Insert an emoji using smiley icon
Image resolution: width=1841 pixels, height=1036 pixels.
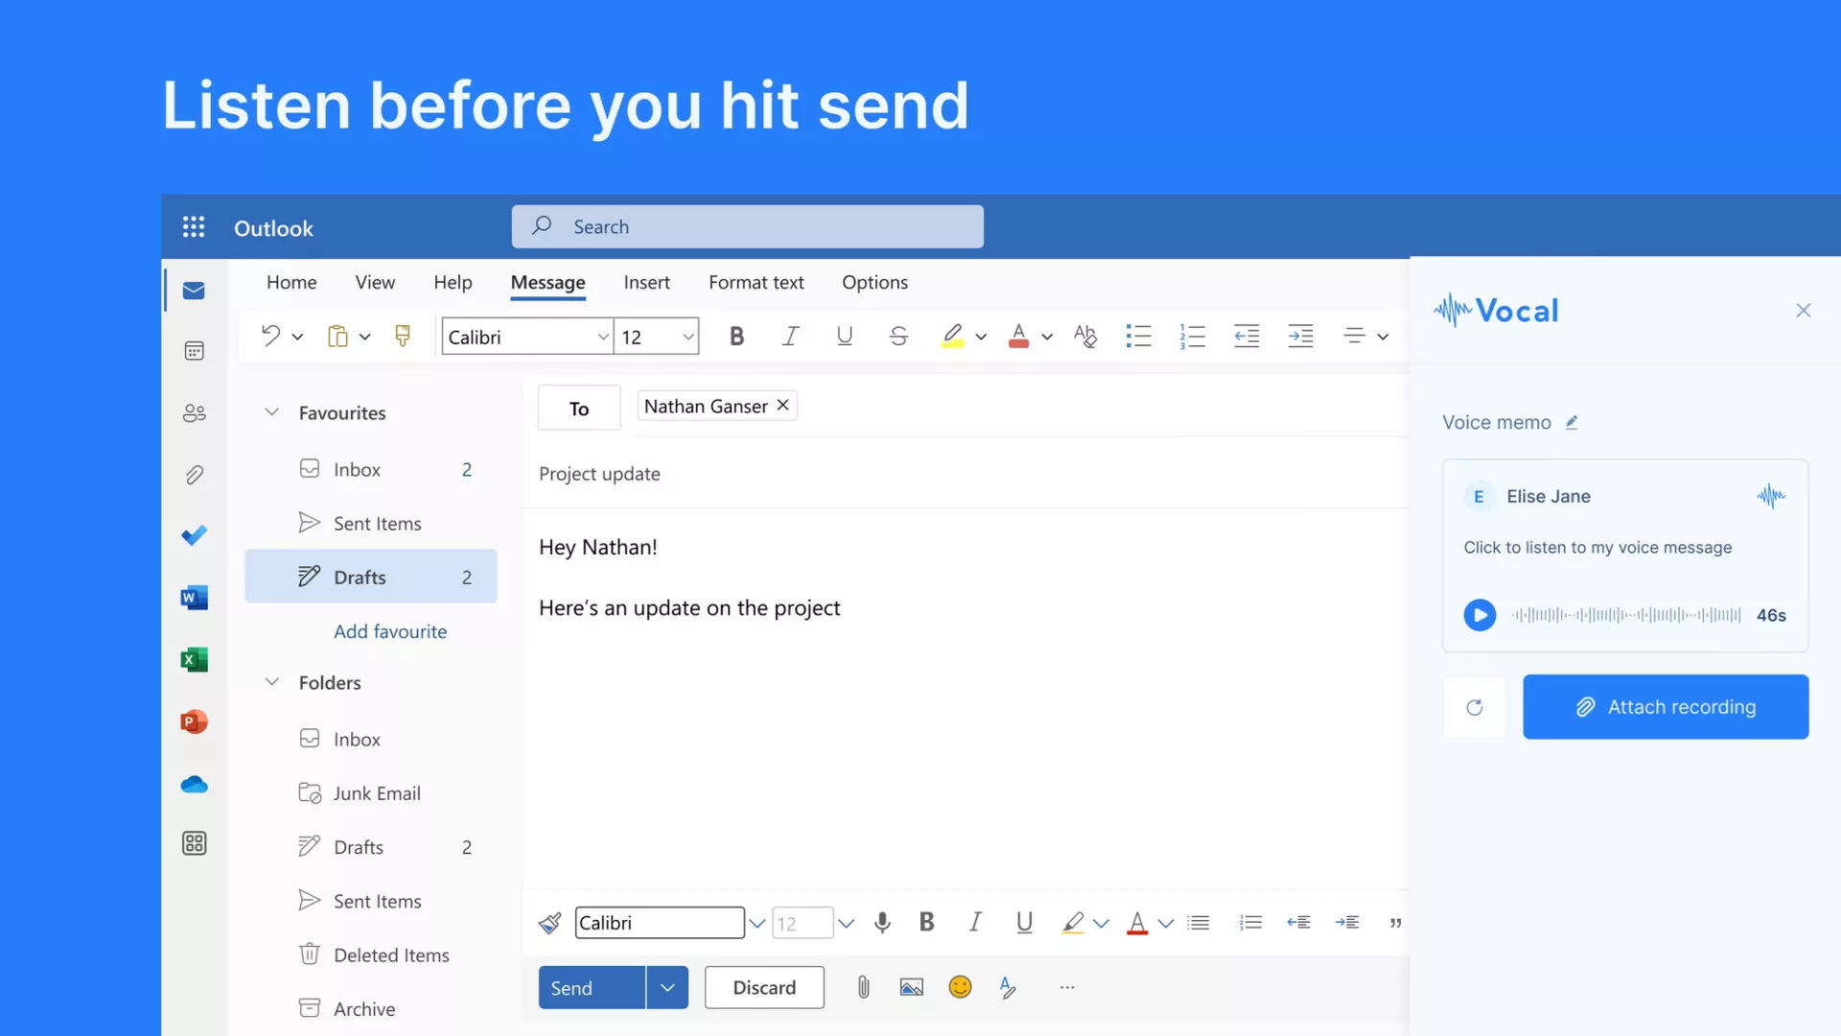coord(959,987)
